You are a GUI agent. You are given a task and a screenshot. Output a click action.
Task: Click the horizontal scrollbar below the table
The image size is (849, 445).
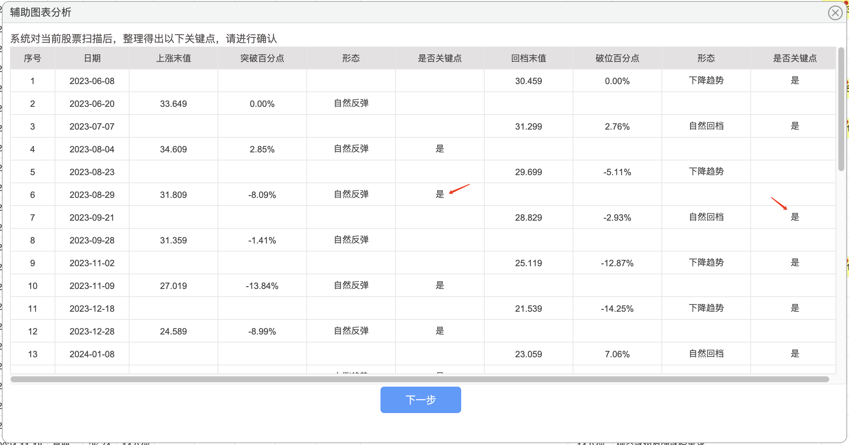tap(420, 379)
